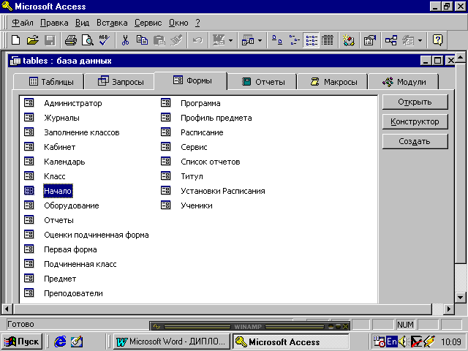
Task: Expand the Analyze toolbar dropdown arrow
Action: point(260,40)
